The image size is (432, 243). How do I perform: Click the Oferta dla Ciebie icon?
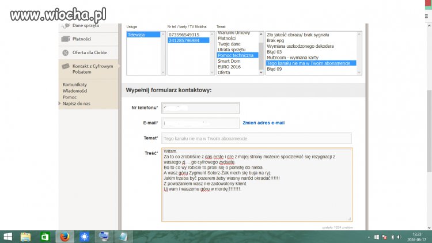[65, 52]
